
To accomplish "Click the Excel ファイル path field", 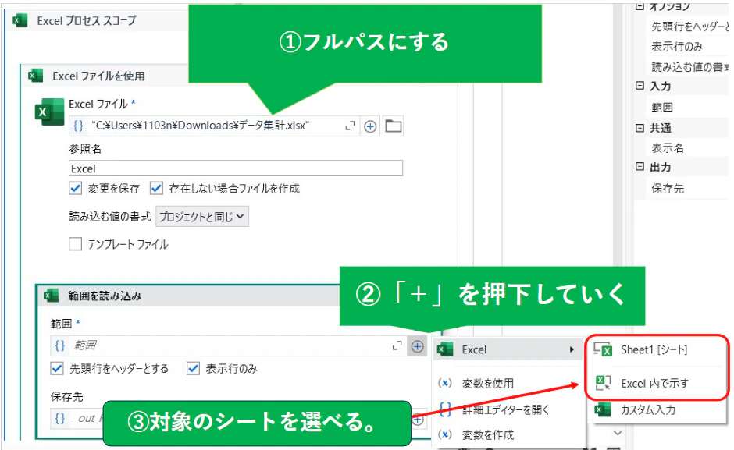I will tap(215, 126).
